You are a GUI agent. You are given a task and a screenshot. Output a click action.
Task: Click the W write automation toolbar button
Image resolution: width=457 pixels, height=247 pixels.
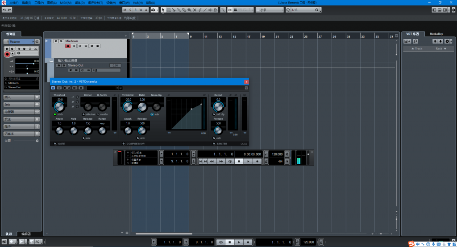pos(141,10)
